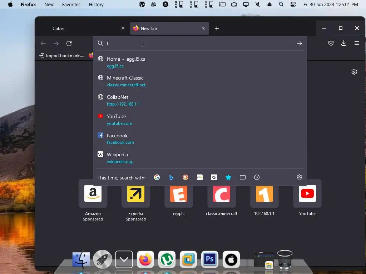366x274 pixels.
Task: Open uTorrent from the dock
Action: (167, 259)
